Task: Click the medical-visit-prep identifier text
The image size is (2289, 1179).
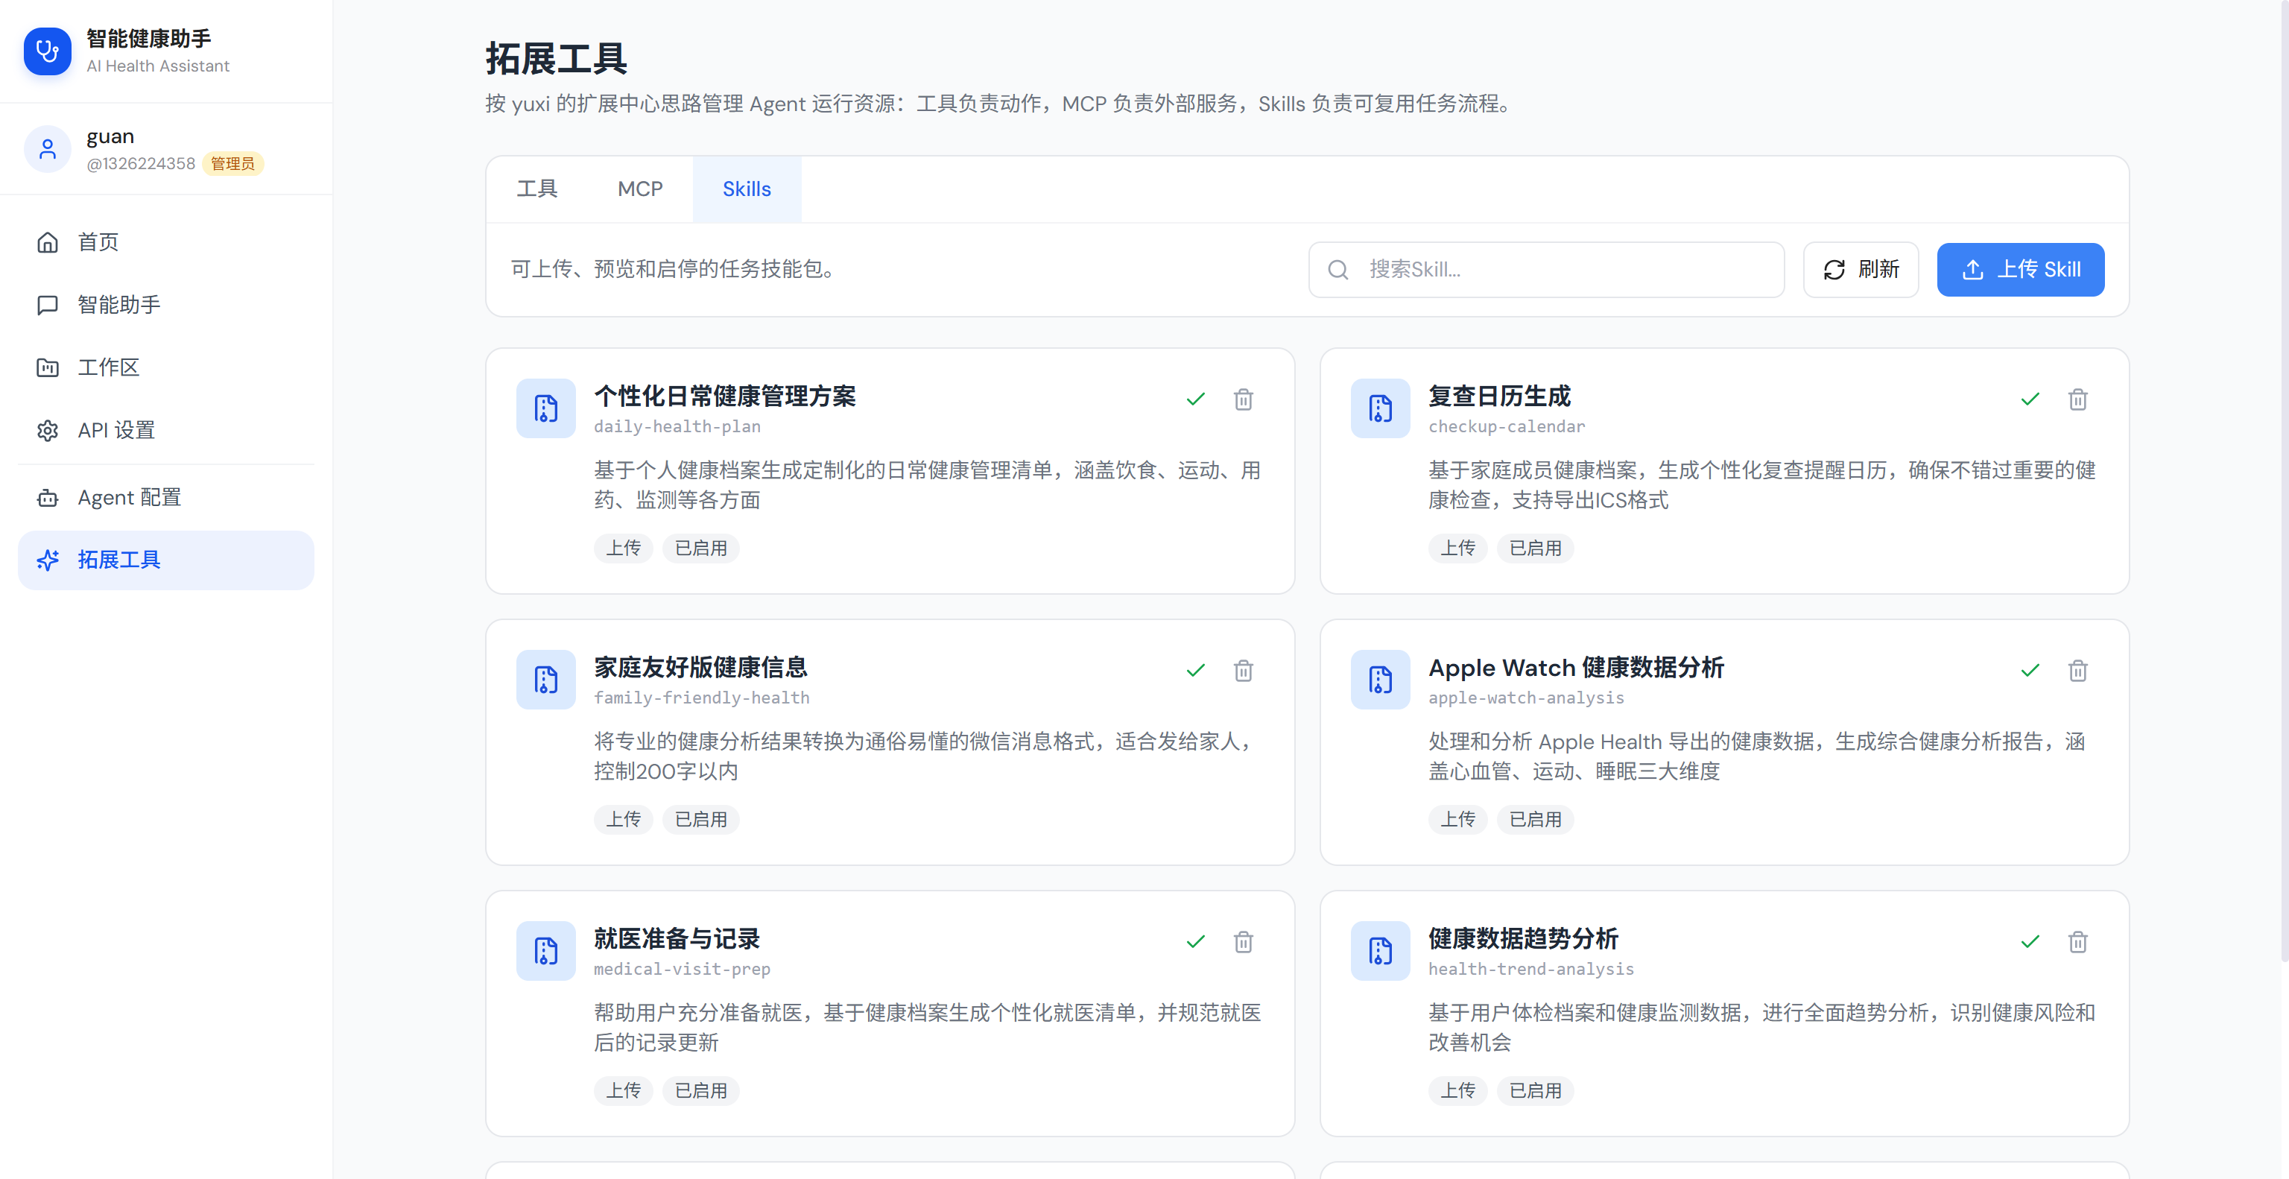Action: (682, 968)
